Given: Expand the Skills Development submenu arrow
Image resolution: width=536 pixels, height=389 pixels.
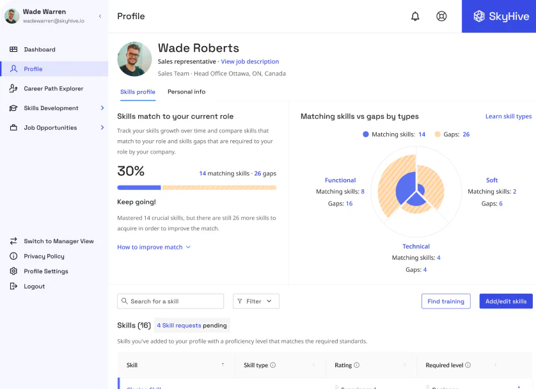Looking at the screenshot, I should (102, 108).
